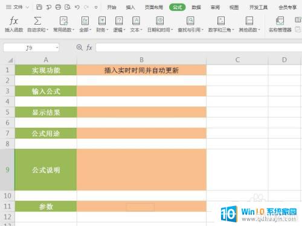Expand the Text (文本) dropdown arrow
Image resolution: width=302 pixels, height=226 pixels.
(141, 30)
